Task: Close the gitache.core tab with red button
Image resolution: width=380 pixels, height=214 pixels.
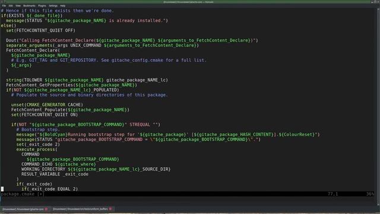Action: pyautogui.click(x=46, y=209)
